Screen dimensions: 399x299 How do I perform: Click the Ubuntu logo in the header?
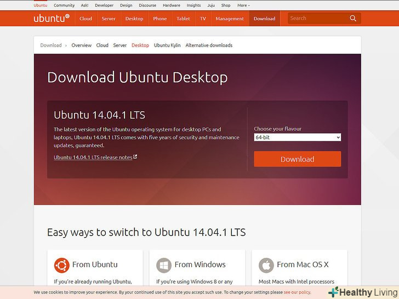click(x=52, y=18)
